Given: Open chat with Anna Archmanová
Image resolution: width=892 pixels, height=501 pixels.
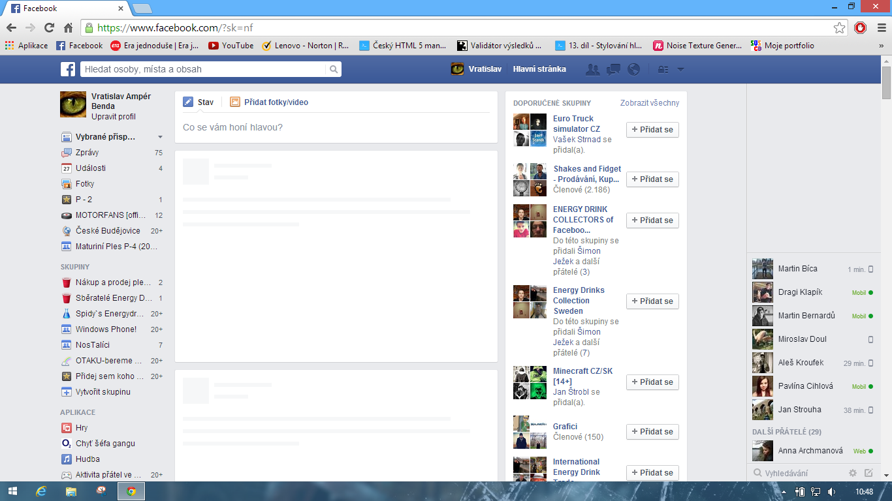Looking at the screenshot, I should click(813, 451).
